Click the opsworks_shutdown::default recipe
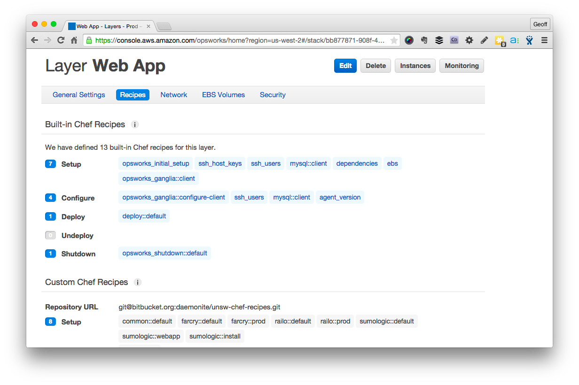 165,253
